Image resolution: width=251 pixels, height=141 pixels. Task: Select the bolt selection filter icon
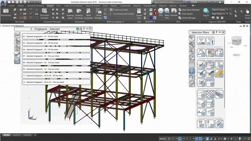coord(201,124)
